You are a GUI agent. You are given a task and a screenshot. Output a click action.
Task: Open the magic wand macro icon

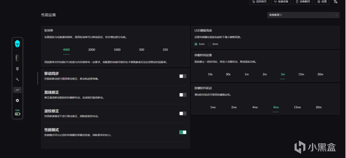click(17, 79)
